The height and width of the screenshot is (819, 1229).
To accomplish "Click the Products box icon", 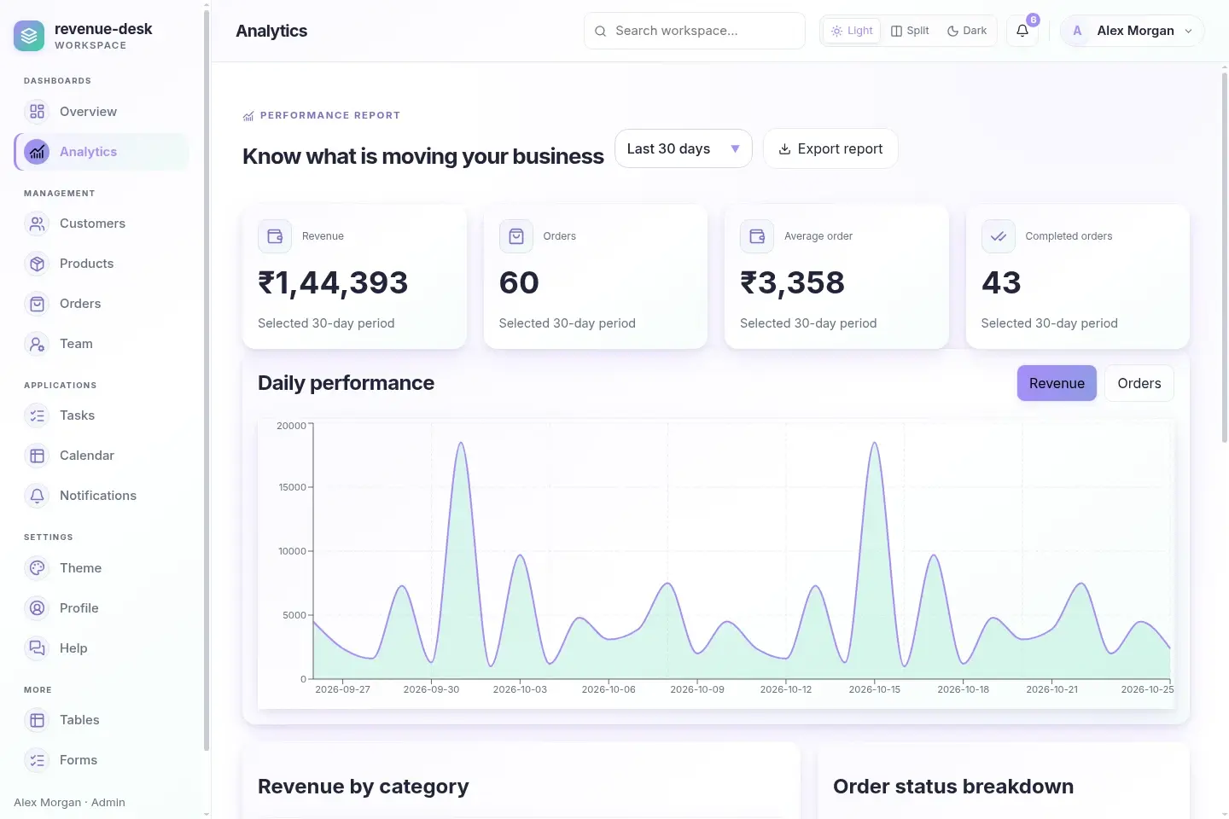I will [37, 264].
